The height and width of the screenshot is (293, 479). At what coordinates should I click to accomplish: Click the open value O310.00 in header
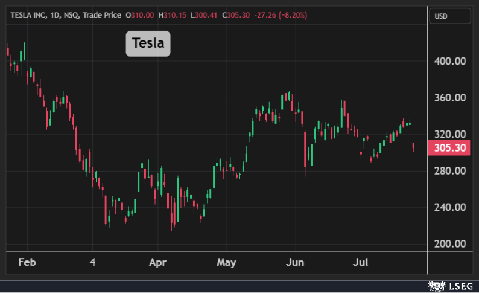(x=139, y=14)
